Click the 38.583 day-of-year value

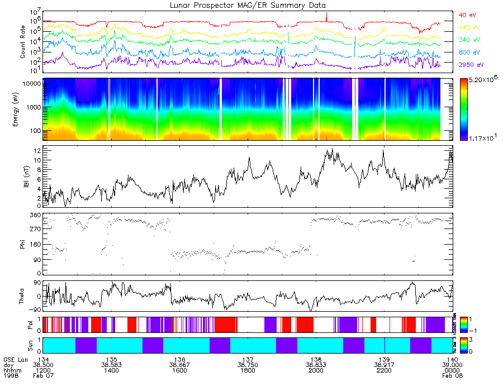(111, 365)
